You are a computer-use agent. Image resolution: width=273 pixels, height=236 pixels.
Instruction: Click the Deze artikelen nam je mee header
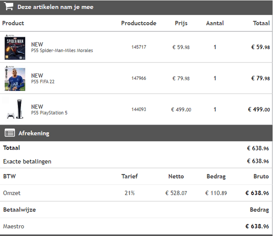(136, 7)
